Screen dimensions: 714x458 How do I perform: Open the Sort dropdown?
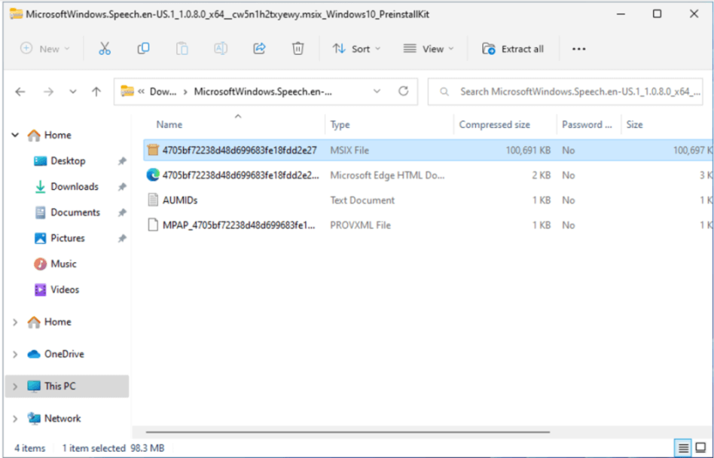click(x=356, y=48)
